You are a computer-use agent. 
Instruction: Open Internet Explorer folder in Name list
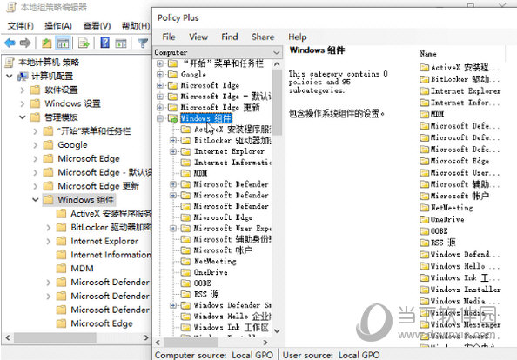(x=460, y=91)
